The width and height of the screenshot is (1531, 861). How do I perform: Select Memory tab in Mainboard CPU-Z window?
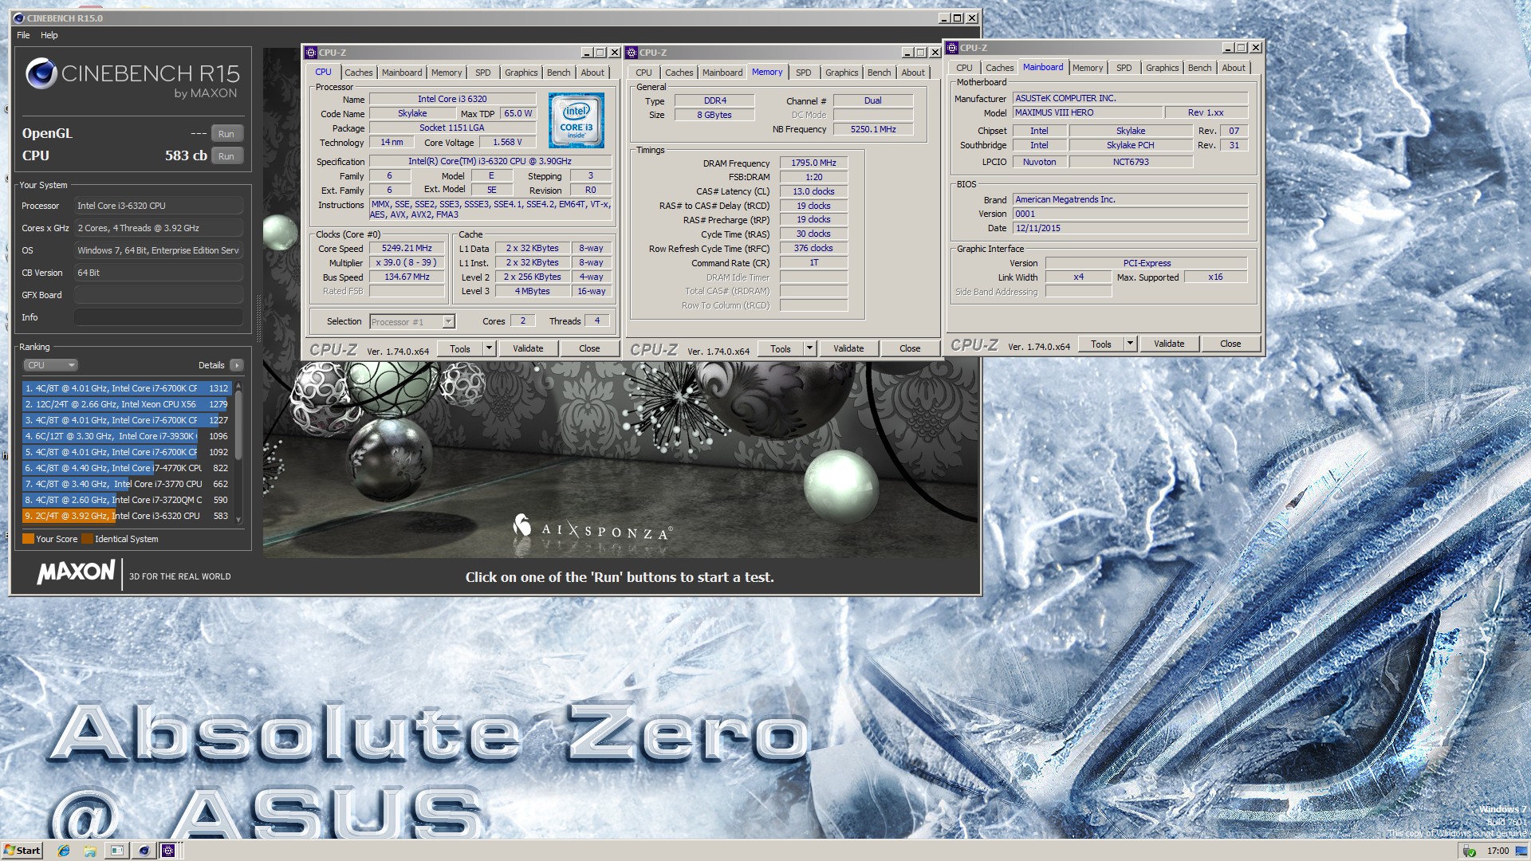click(x=1088, y=68)
